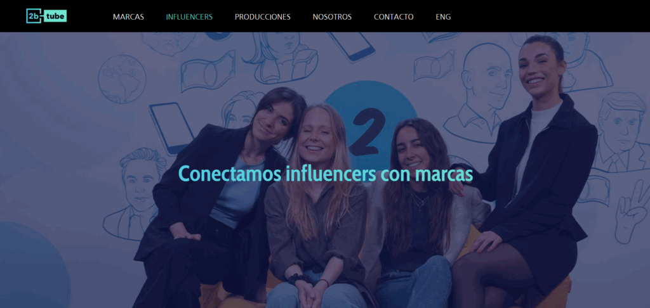Click the globe sketch in the background
Viewport: 650px width, 308px height.
[122, 79]
